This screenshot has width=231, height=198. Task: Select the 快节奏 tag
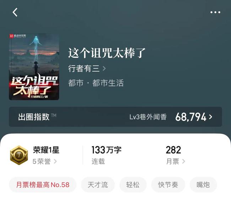[x=168, y=185]
